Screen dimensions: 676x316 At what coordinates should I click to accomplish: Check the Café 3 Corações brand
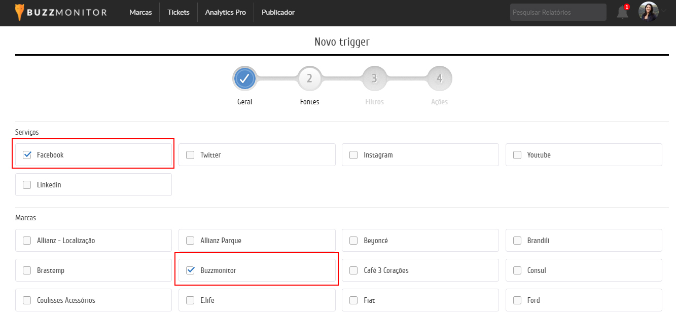pos(353,270)
